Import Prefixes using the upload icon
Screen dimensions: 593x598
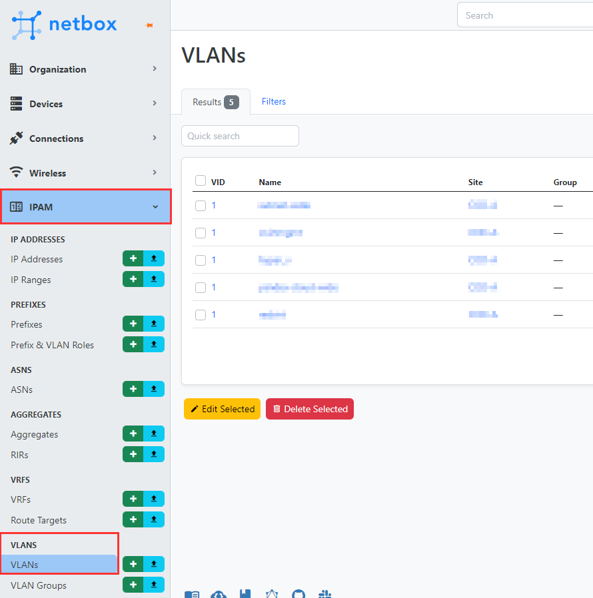(154, 324)
